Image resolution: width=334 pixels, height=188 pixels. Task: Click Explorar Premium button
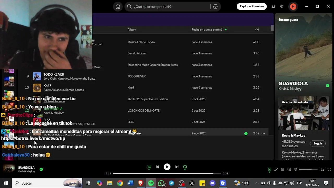point(252,7)
